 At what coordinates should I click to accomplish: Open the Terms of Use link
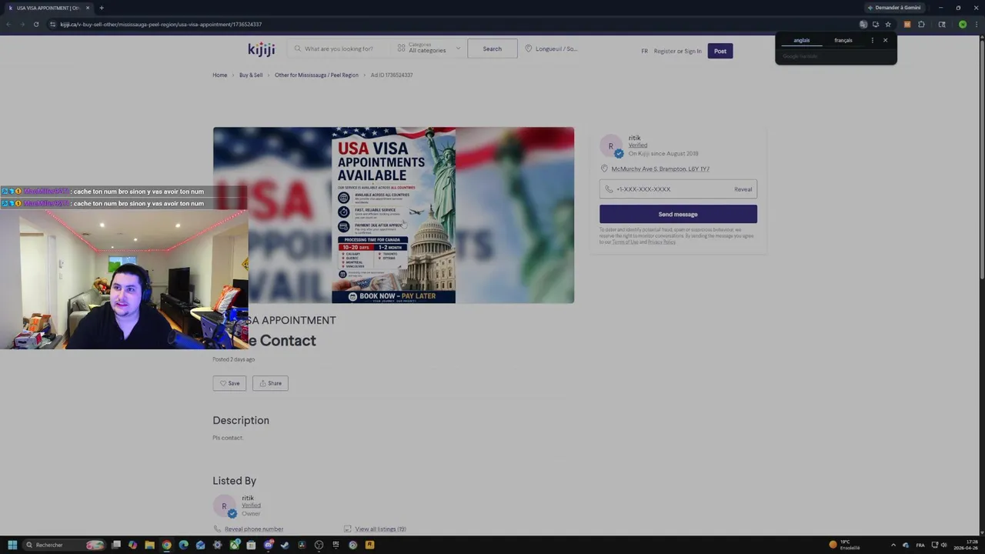click(x=625, y=242)
